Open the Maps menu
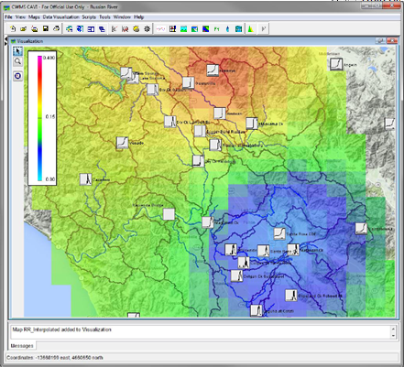Screen dimensions: 404x367 pos(34,17)
